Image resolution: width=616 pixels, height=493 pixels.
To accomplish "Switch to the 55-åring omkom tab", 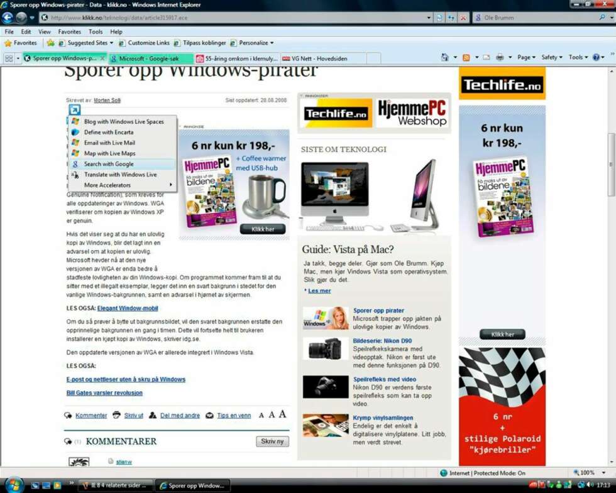I will coord(238,58).
